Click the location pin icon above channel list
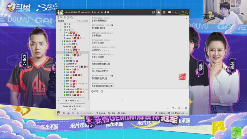Viewport: 247px width, 139px height. click(x=65, y=17)
